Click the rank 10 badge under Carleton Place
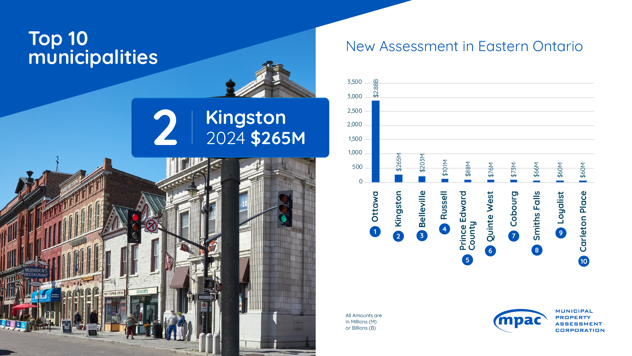Image resolution: width=632 pixels, height=356 pixels. coord(584,261)
